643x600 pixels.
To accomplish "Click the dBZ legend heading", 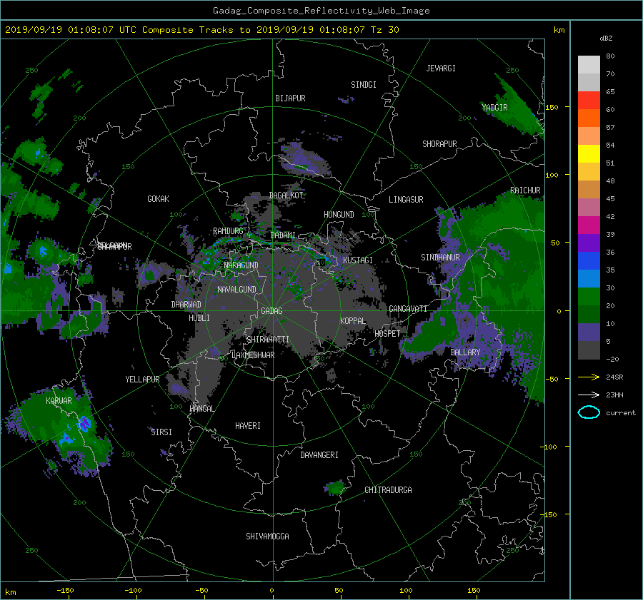I will [606, 38].
